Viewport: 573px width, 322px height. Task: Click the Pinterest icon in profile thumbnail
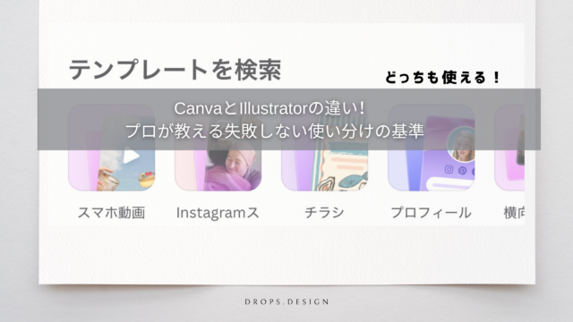(x=462, y=170)
